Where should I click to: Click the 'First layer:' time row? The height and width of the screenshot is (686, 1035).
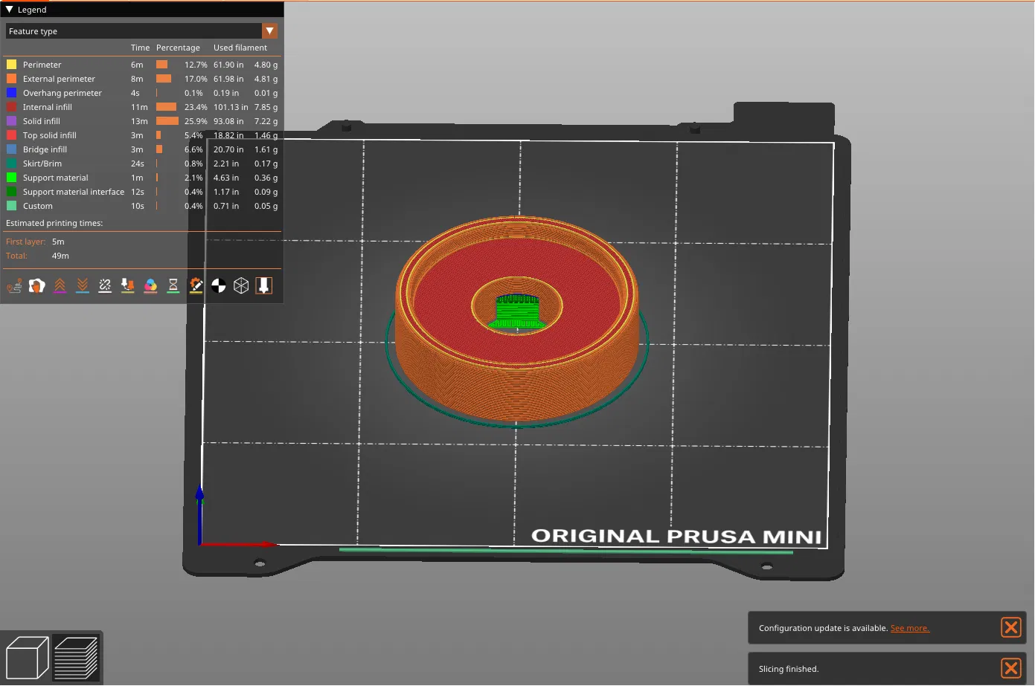[35, 242]
